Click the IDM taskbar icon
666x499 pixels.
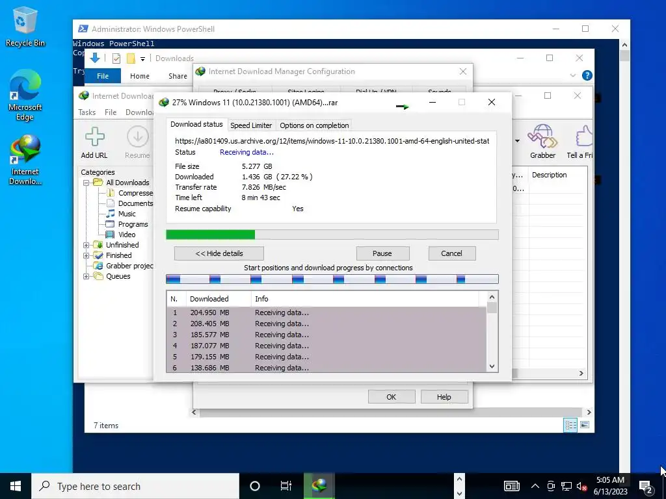(x=319, y=485)
